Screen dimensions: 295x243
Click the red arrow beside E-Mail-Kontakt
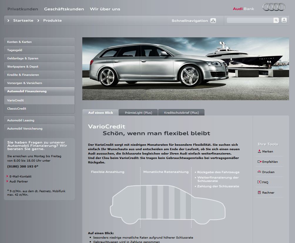click(7, 176)
